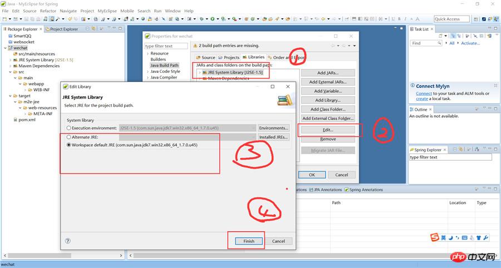Screen dimensions: 501x268
Task: Click the green Run icon in toolbar
Action: coord(212,19)
